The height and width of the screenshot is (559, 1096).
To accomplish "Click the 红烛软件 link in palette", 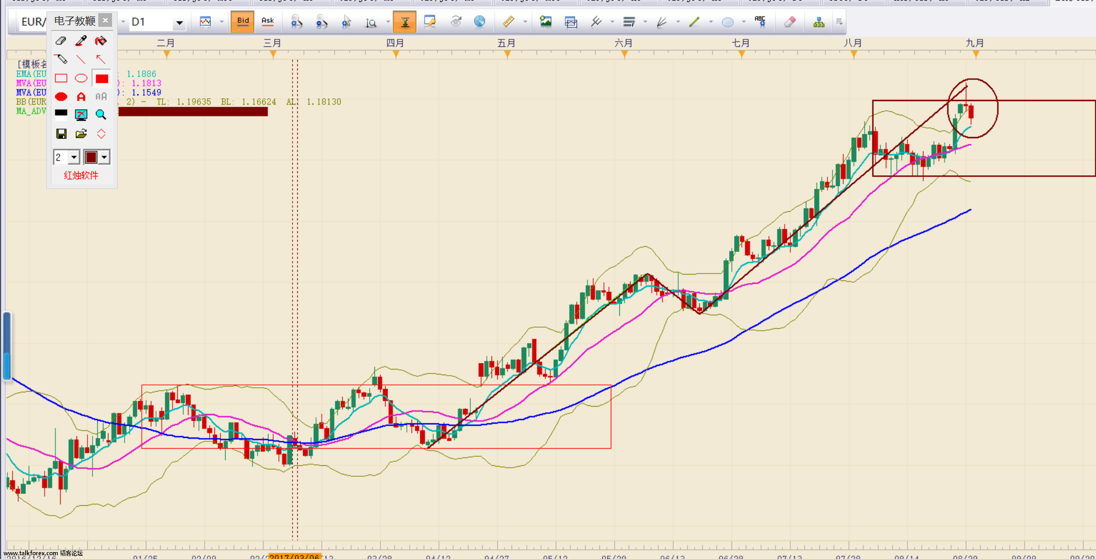I will coord(81,175).
